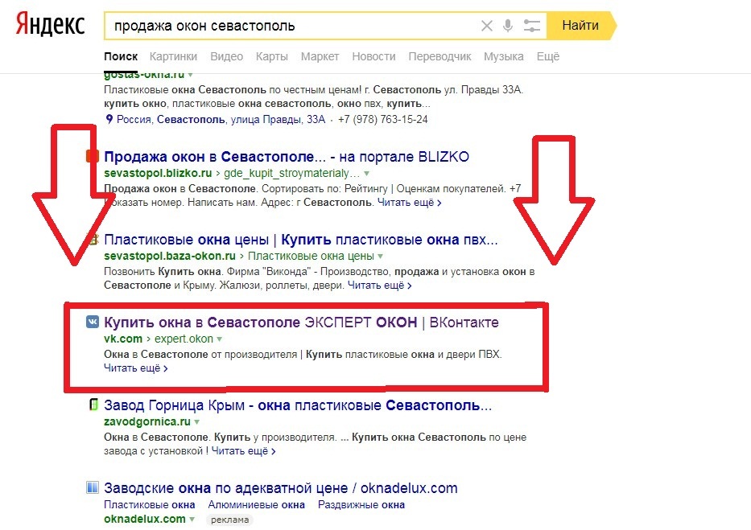Expand dropdown arrow next to oknadelux.com
Image resolution: width=751 pixels, height=530 pixels.
192,519
